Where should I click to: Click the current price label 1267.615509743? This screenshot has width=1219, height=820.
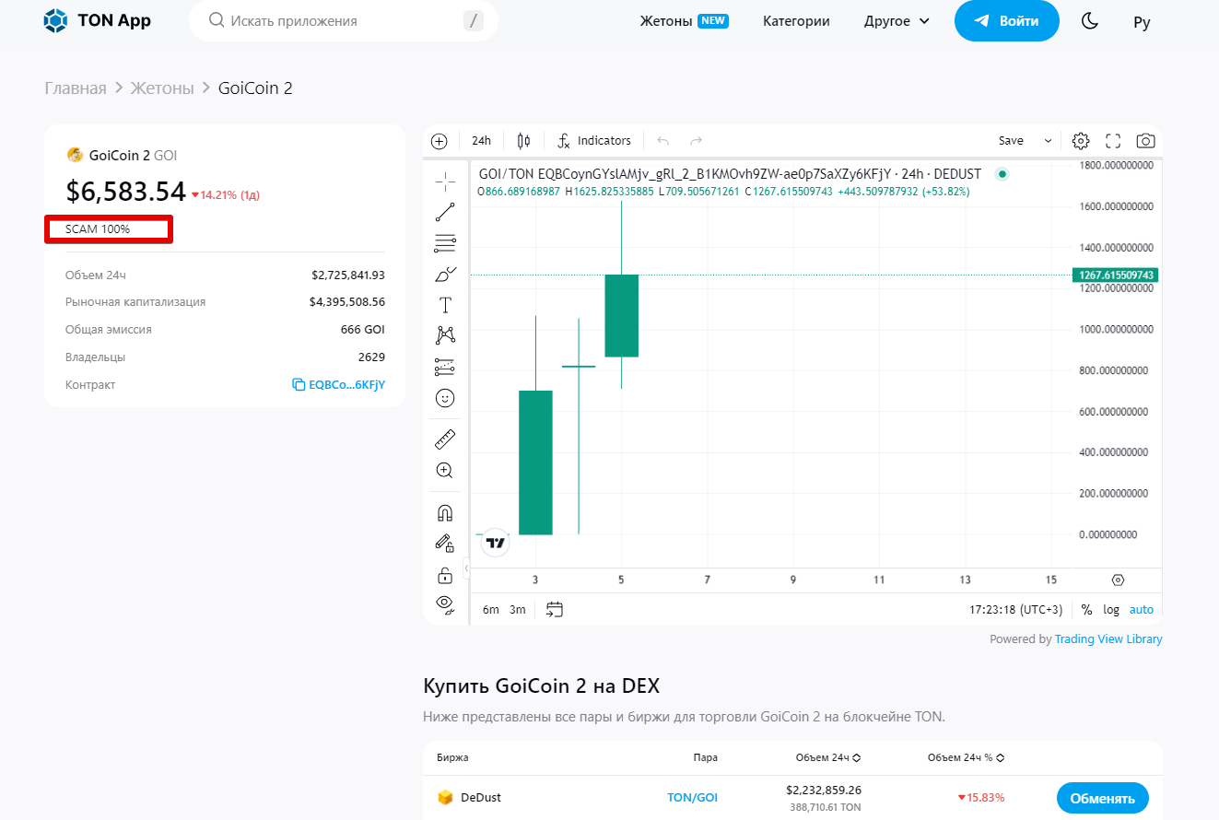[1116, 275]
